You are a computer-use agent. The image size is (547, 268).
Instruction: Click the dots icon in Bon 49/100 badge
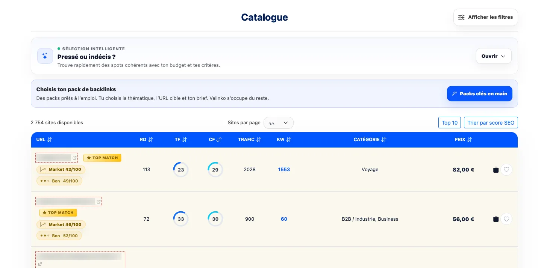pos(45,181)
